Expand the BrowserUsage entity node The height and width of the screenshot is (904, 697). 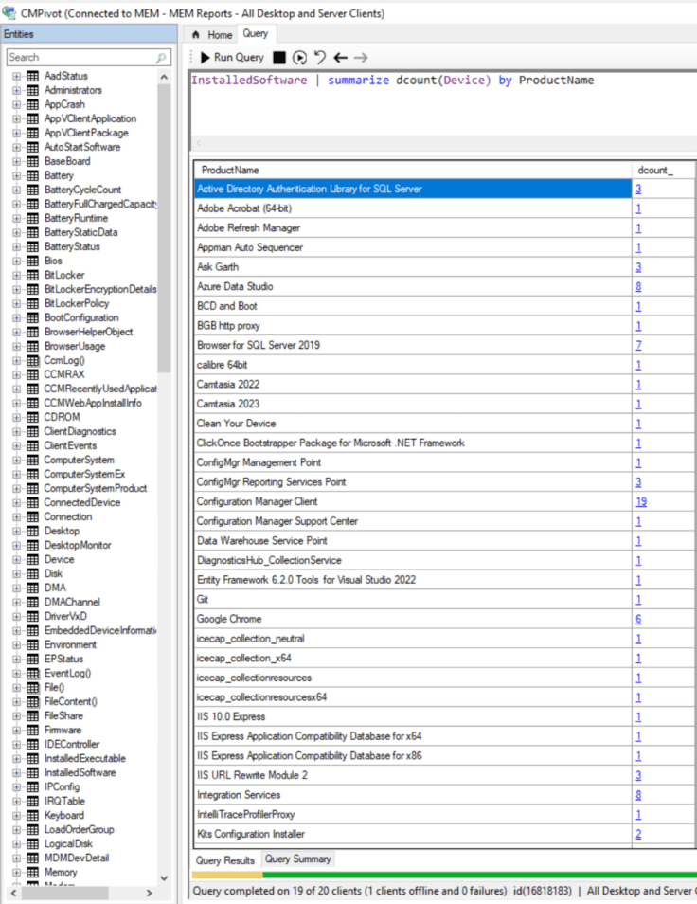17,347
